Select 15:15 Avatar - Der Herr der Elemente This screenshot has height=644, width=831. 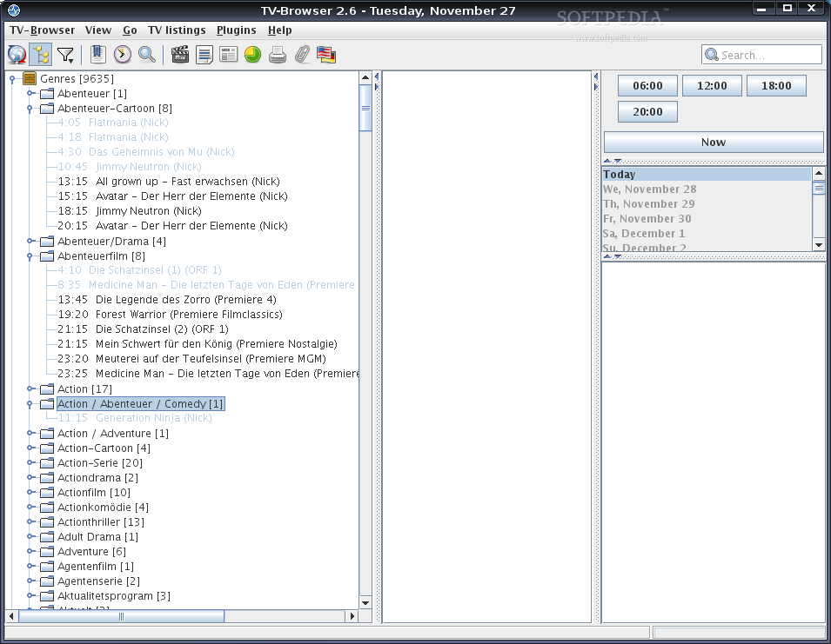click(172, 196)
